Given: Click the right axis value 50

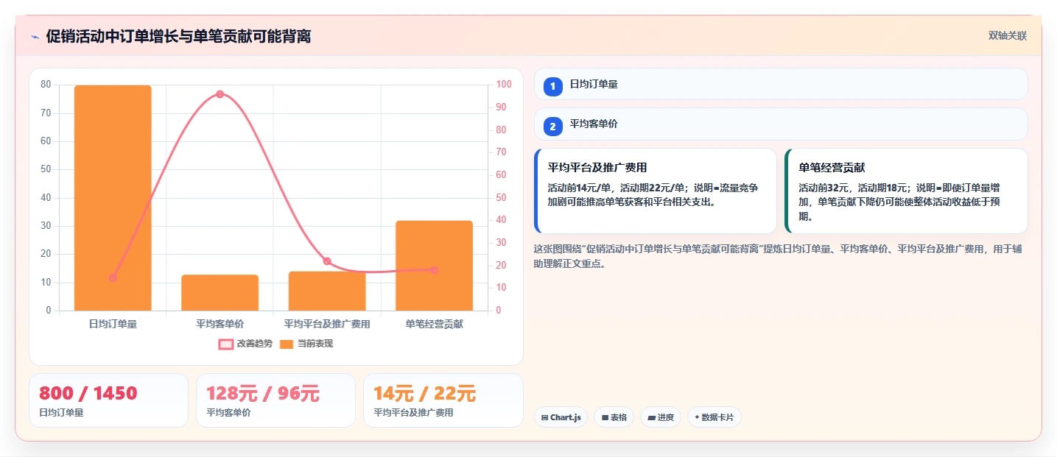Looking at the screenshot, I should [x=502, y=197].
